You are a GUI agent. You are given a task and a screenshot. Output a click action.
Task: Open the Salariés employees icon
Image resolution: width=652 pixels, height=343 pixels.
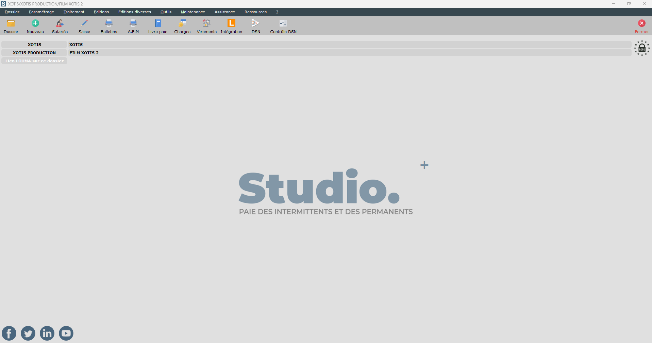tap(60, 23)
